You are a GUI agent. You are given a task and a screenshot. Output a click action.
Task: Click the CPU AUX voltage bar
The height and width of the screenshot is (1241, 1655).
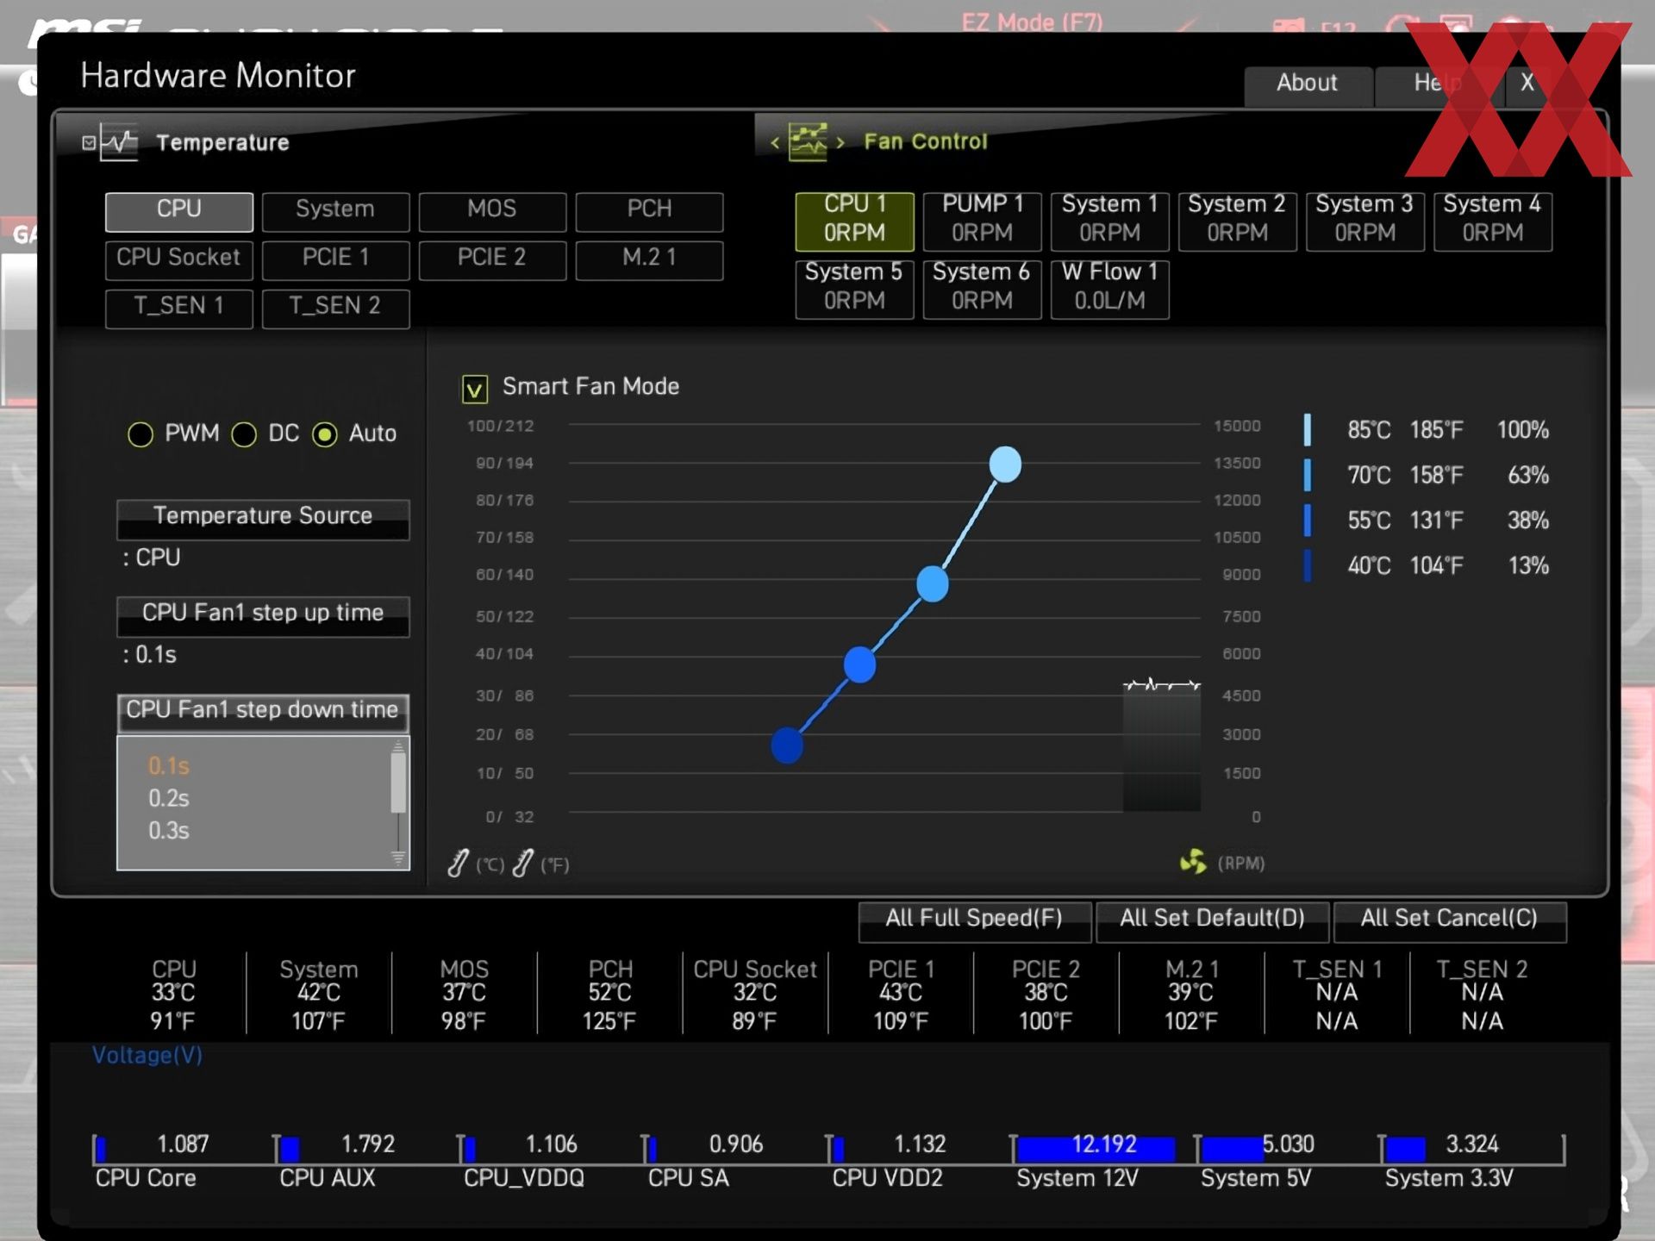click(290, 1149)
